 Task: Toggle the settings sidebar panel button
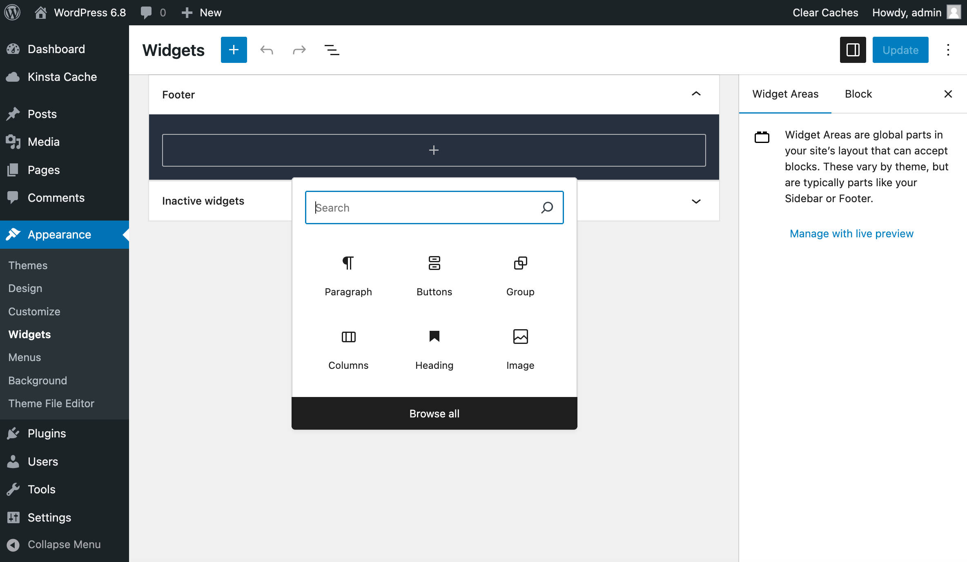(853, 50)
